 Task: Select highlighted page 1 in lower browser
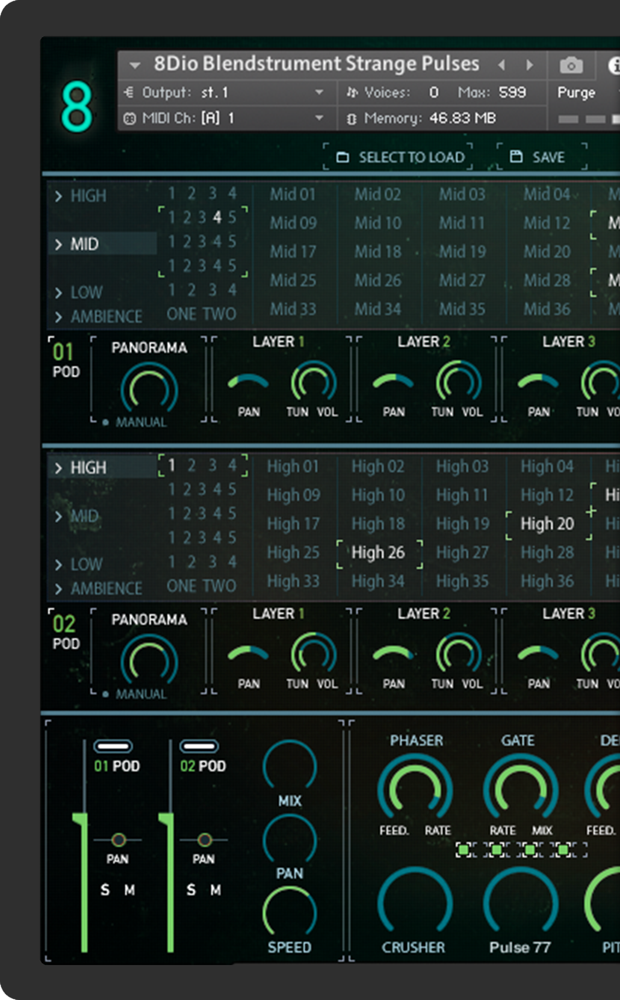coord(172,466)
